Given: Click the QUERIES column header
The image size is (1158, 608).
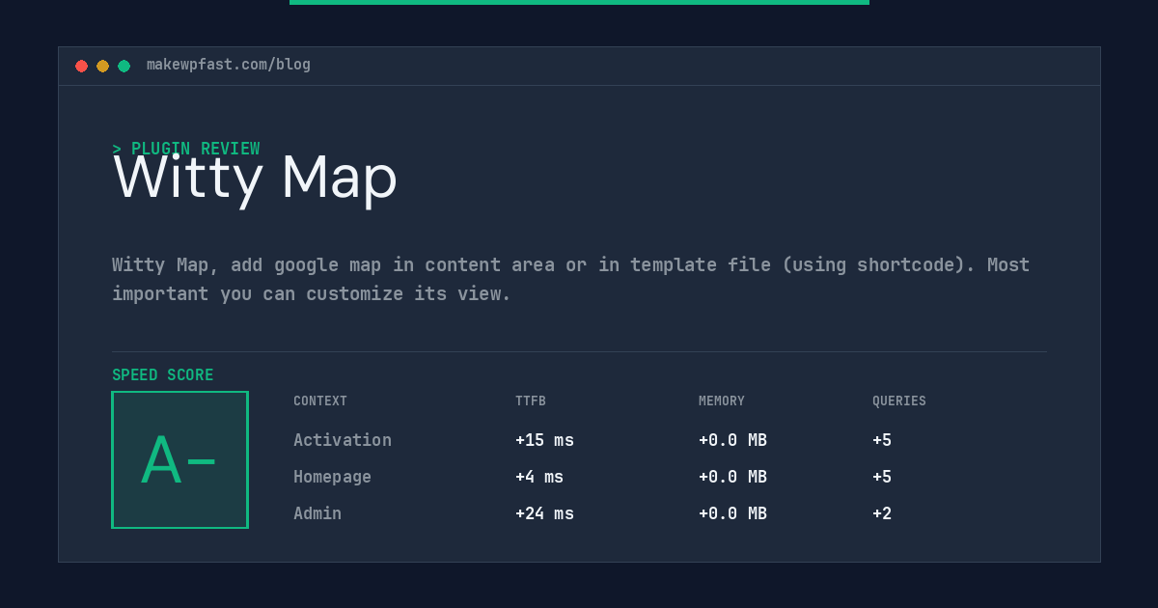Looking at the screenshot, I should tap(899, 401).
